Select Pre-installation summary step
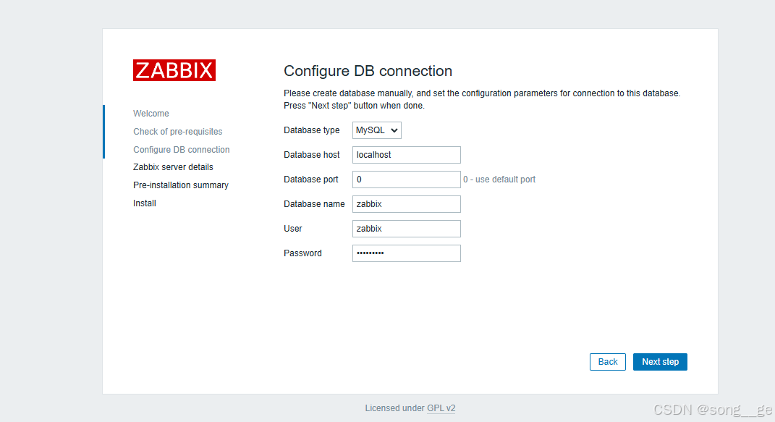 [180, 185]
